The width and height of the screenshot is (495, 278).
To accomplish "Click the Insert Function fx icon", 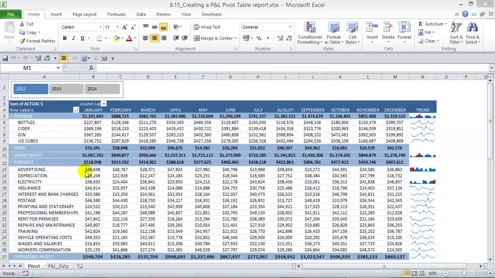I will [91, 68].
